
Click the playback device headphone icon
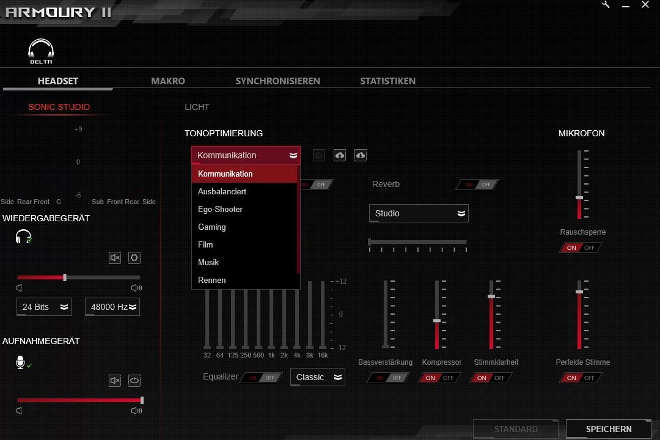tap(24, 237)
